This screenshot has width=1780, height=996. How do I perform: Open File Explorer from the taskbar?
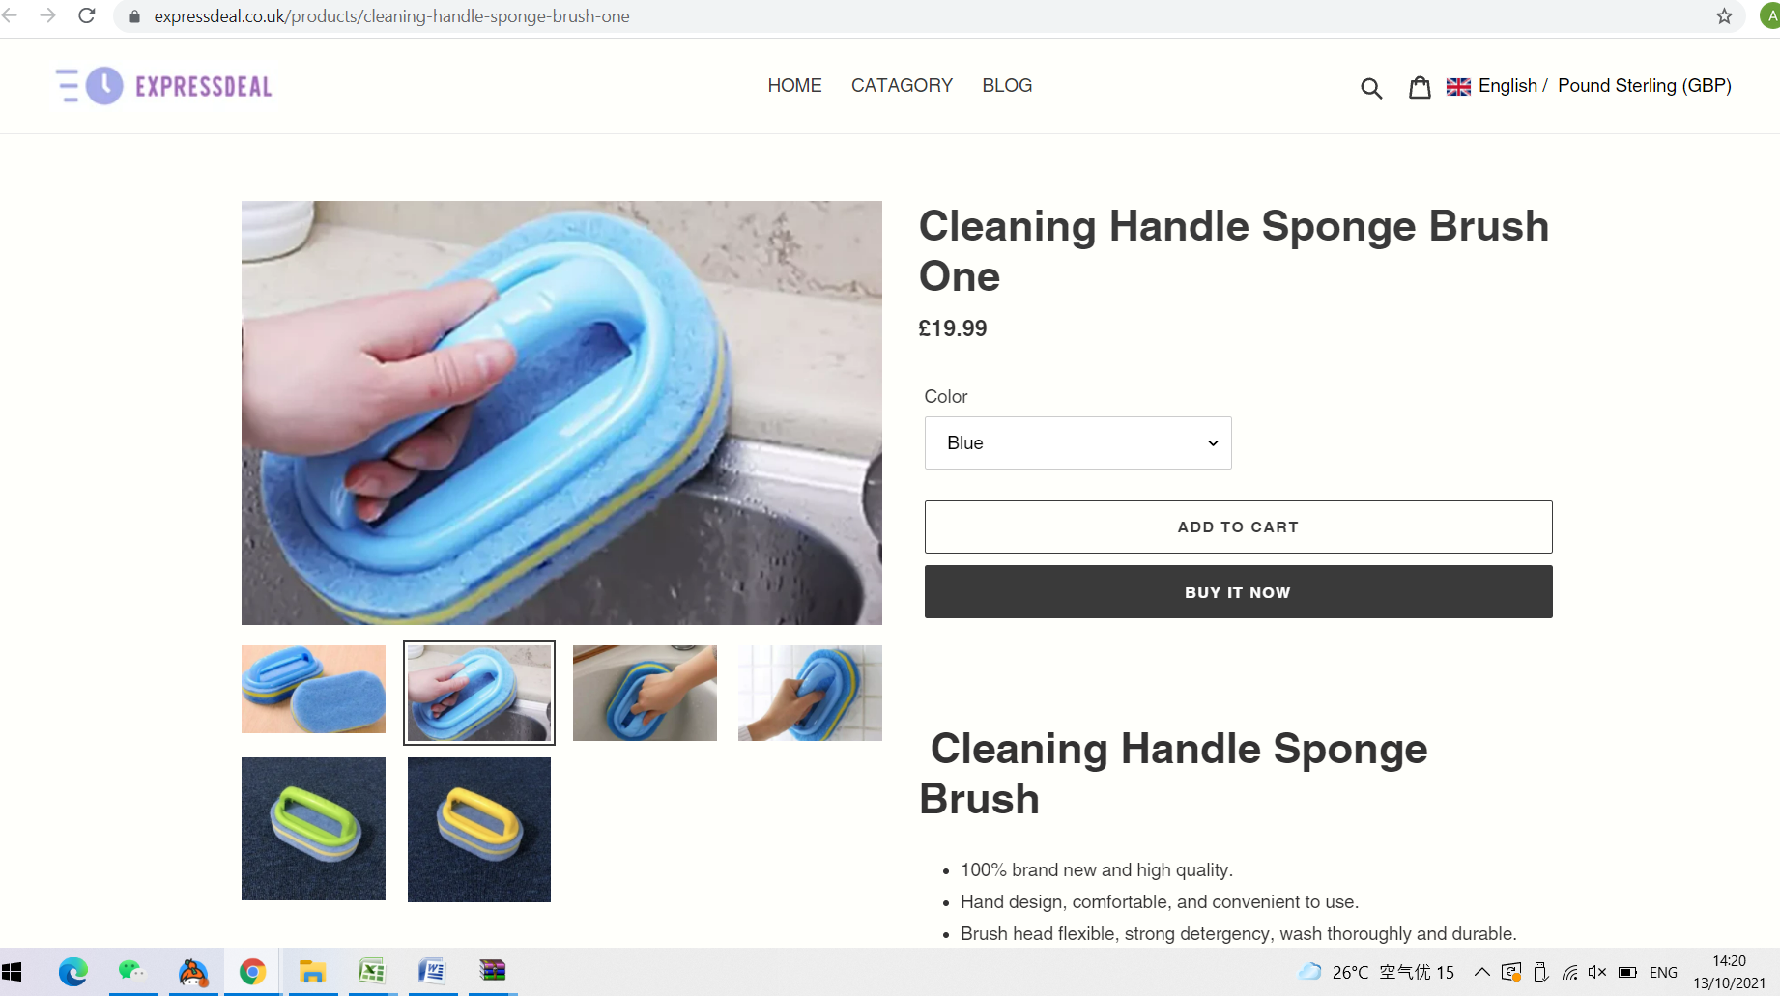[312, 972]
